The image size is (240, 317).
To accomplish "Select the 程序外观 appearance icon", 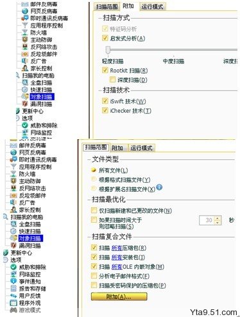I will [13, 303].
